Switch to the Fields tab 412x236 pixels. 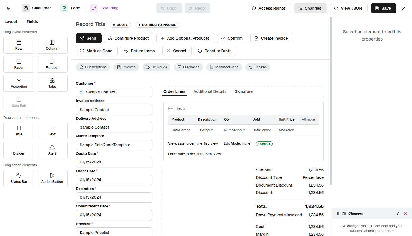pos(32,21)
